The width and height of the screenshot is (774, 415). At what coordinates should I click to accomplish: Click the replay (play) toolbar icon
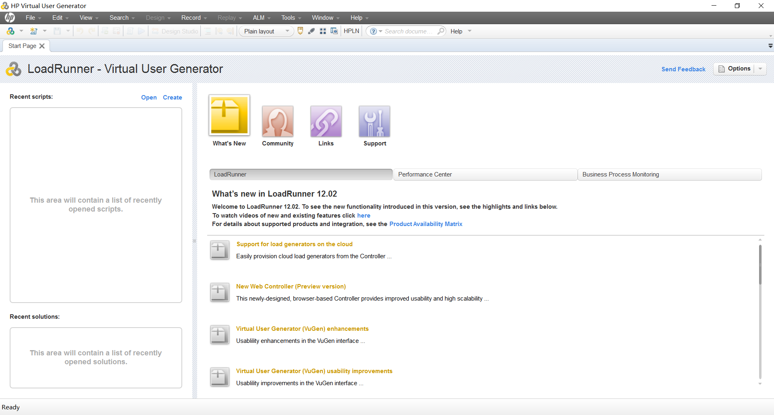141,31
